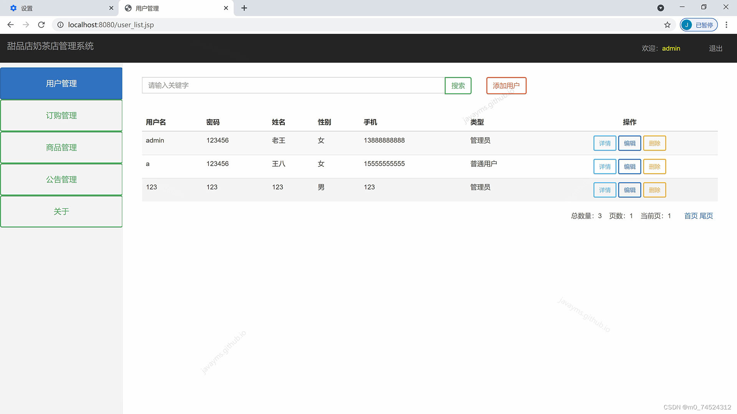Click the browser forward arrow
Viewport: 737px width, 414px height.
point(26,25)
